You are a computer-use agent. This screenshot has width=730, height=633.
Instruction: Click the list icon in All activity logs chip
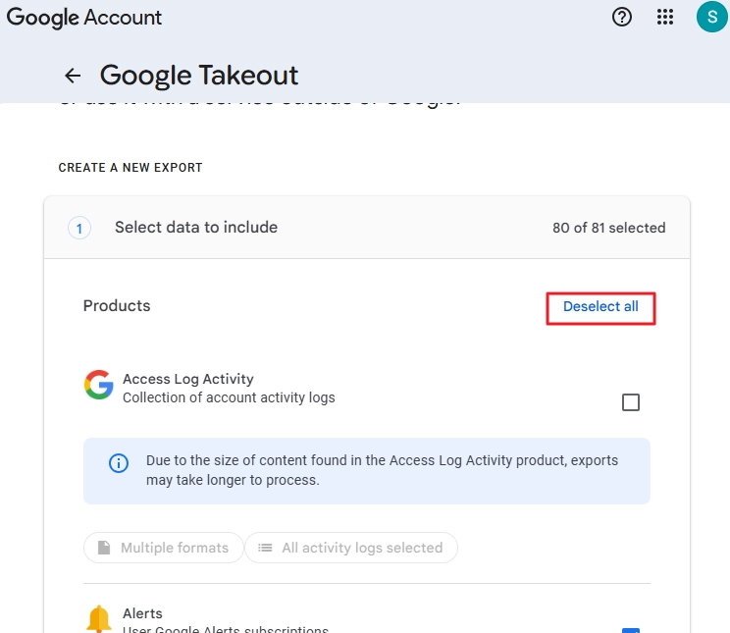pos(265,548)
